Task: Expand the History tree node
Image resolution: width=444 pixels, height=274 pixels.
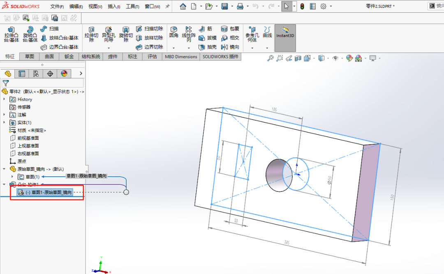Action: click(4, 99)
